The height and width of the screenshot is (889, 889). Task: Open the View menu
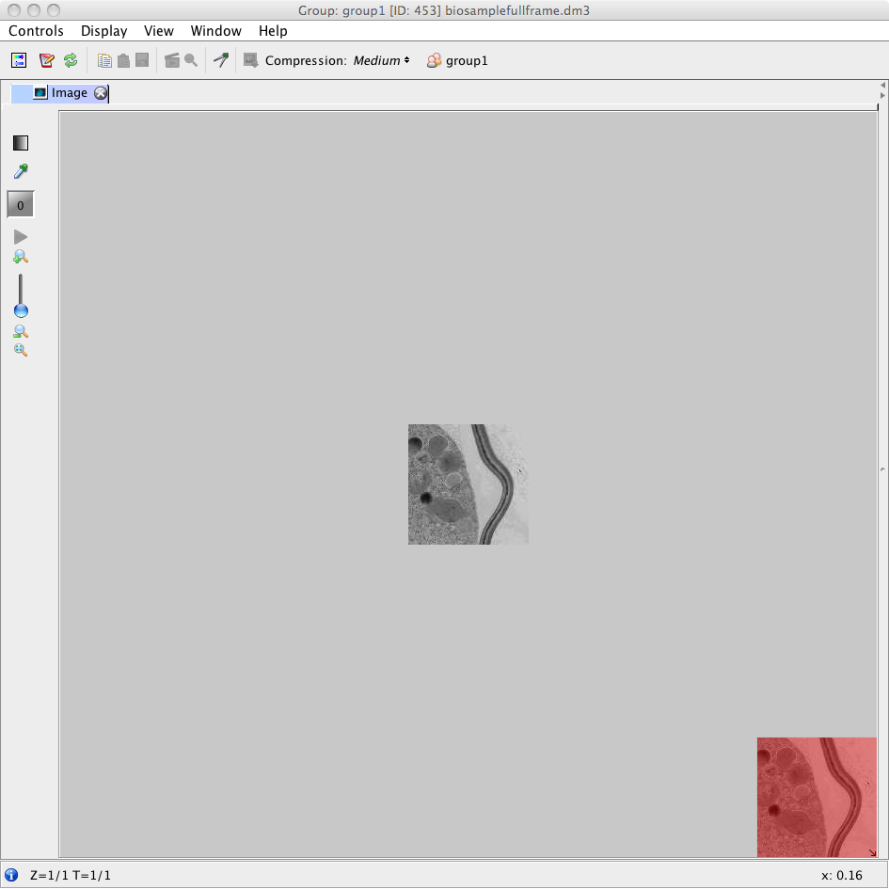click(x=159, y=31)
